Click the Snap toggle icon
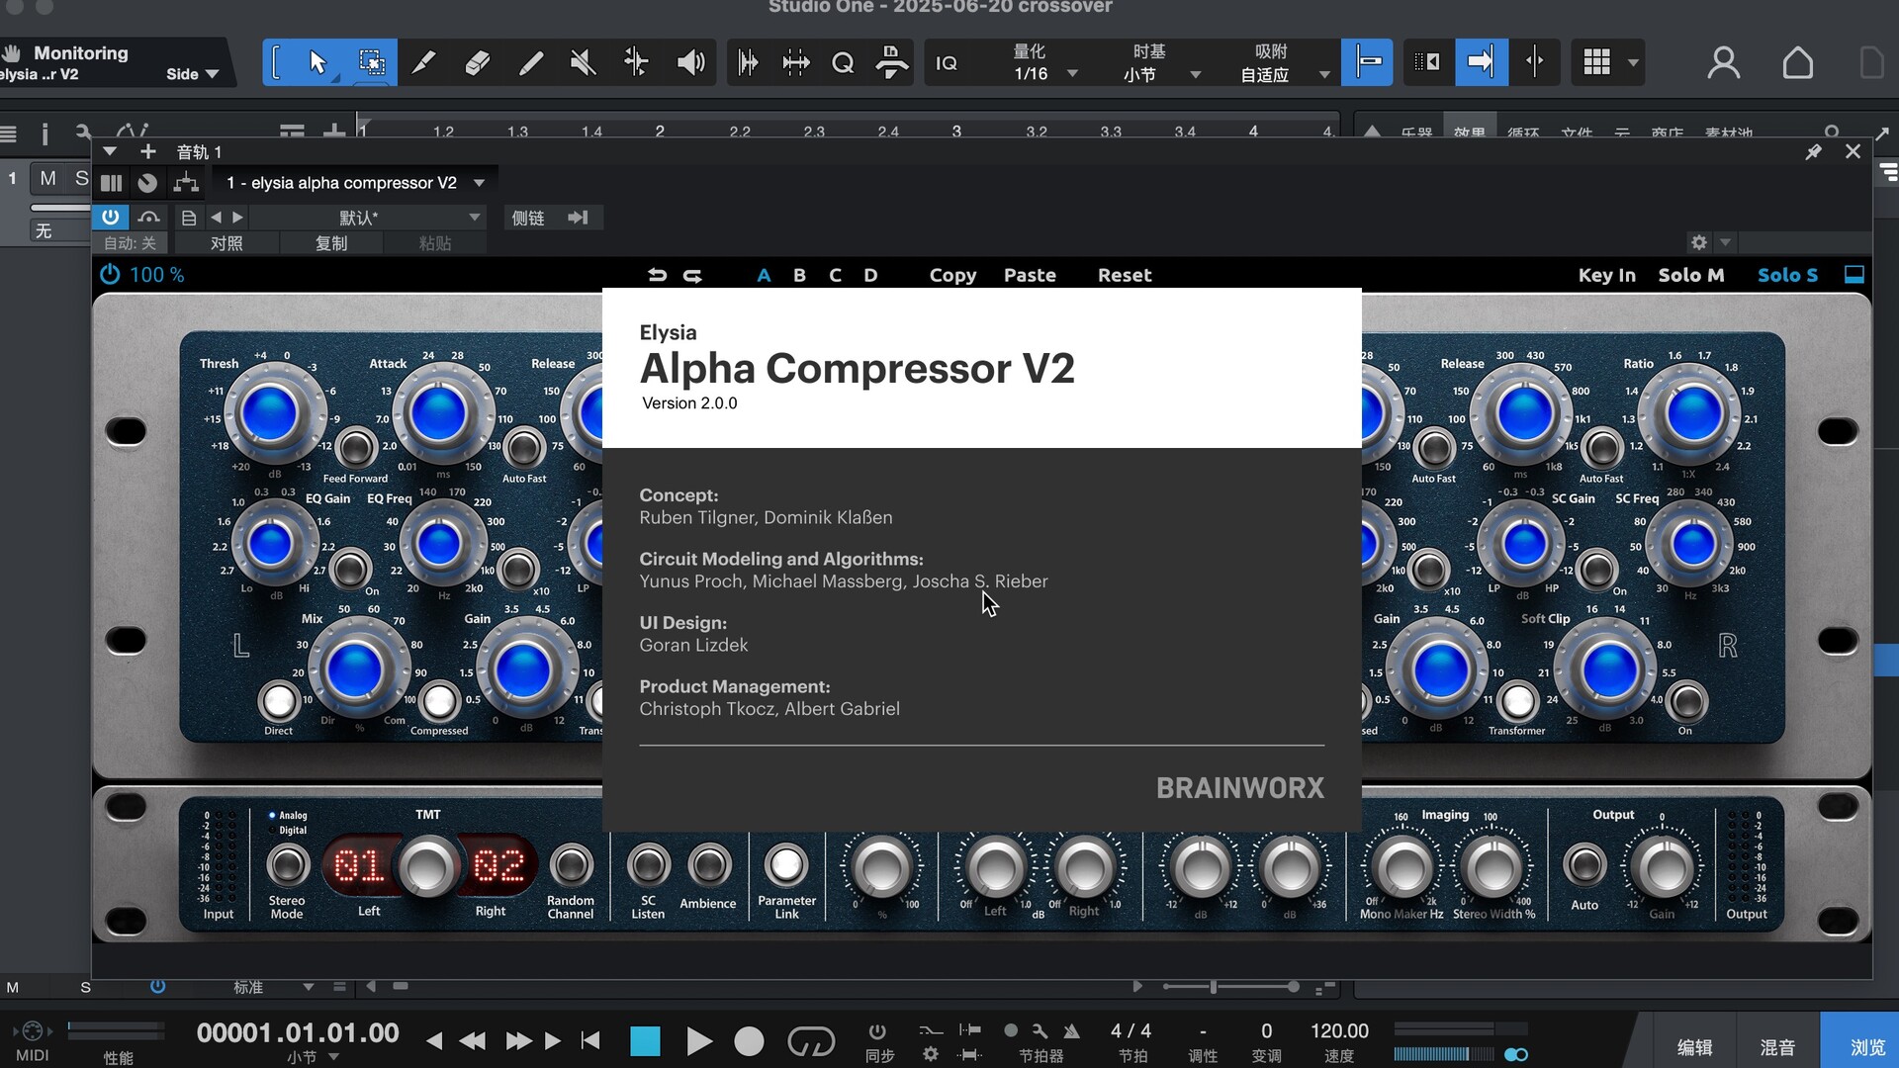The height and width of the screenshot is (1068, 1899). [x=1367, y=62]
